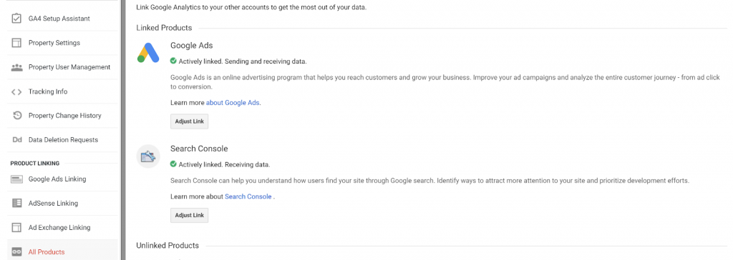Click the Property User Management people icon
This screenshot has width=733, height=260.
pos(17,67)
